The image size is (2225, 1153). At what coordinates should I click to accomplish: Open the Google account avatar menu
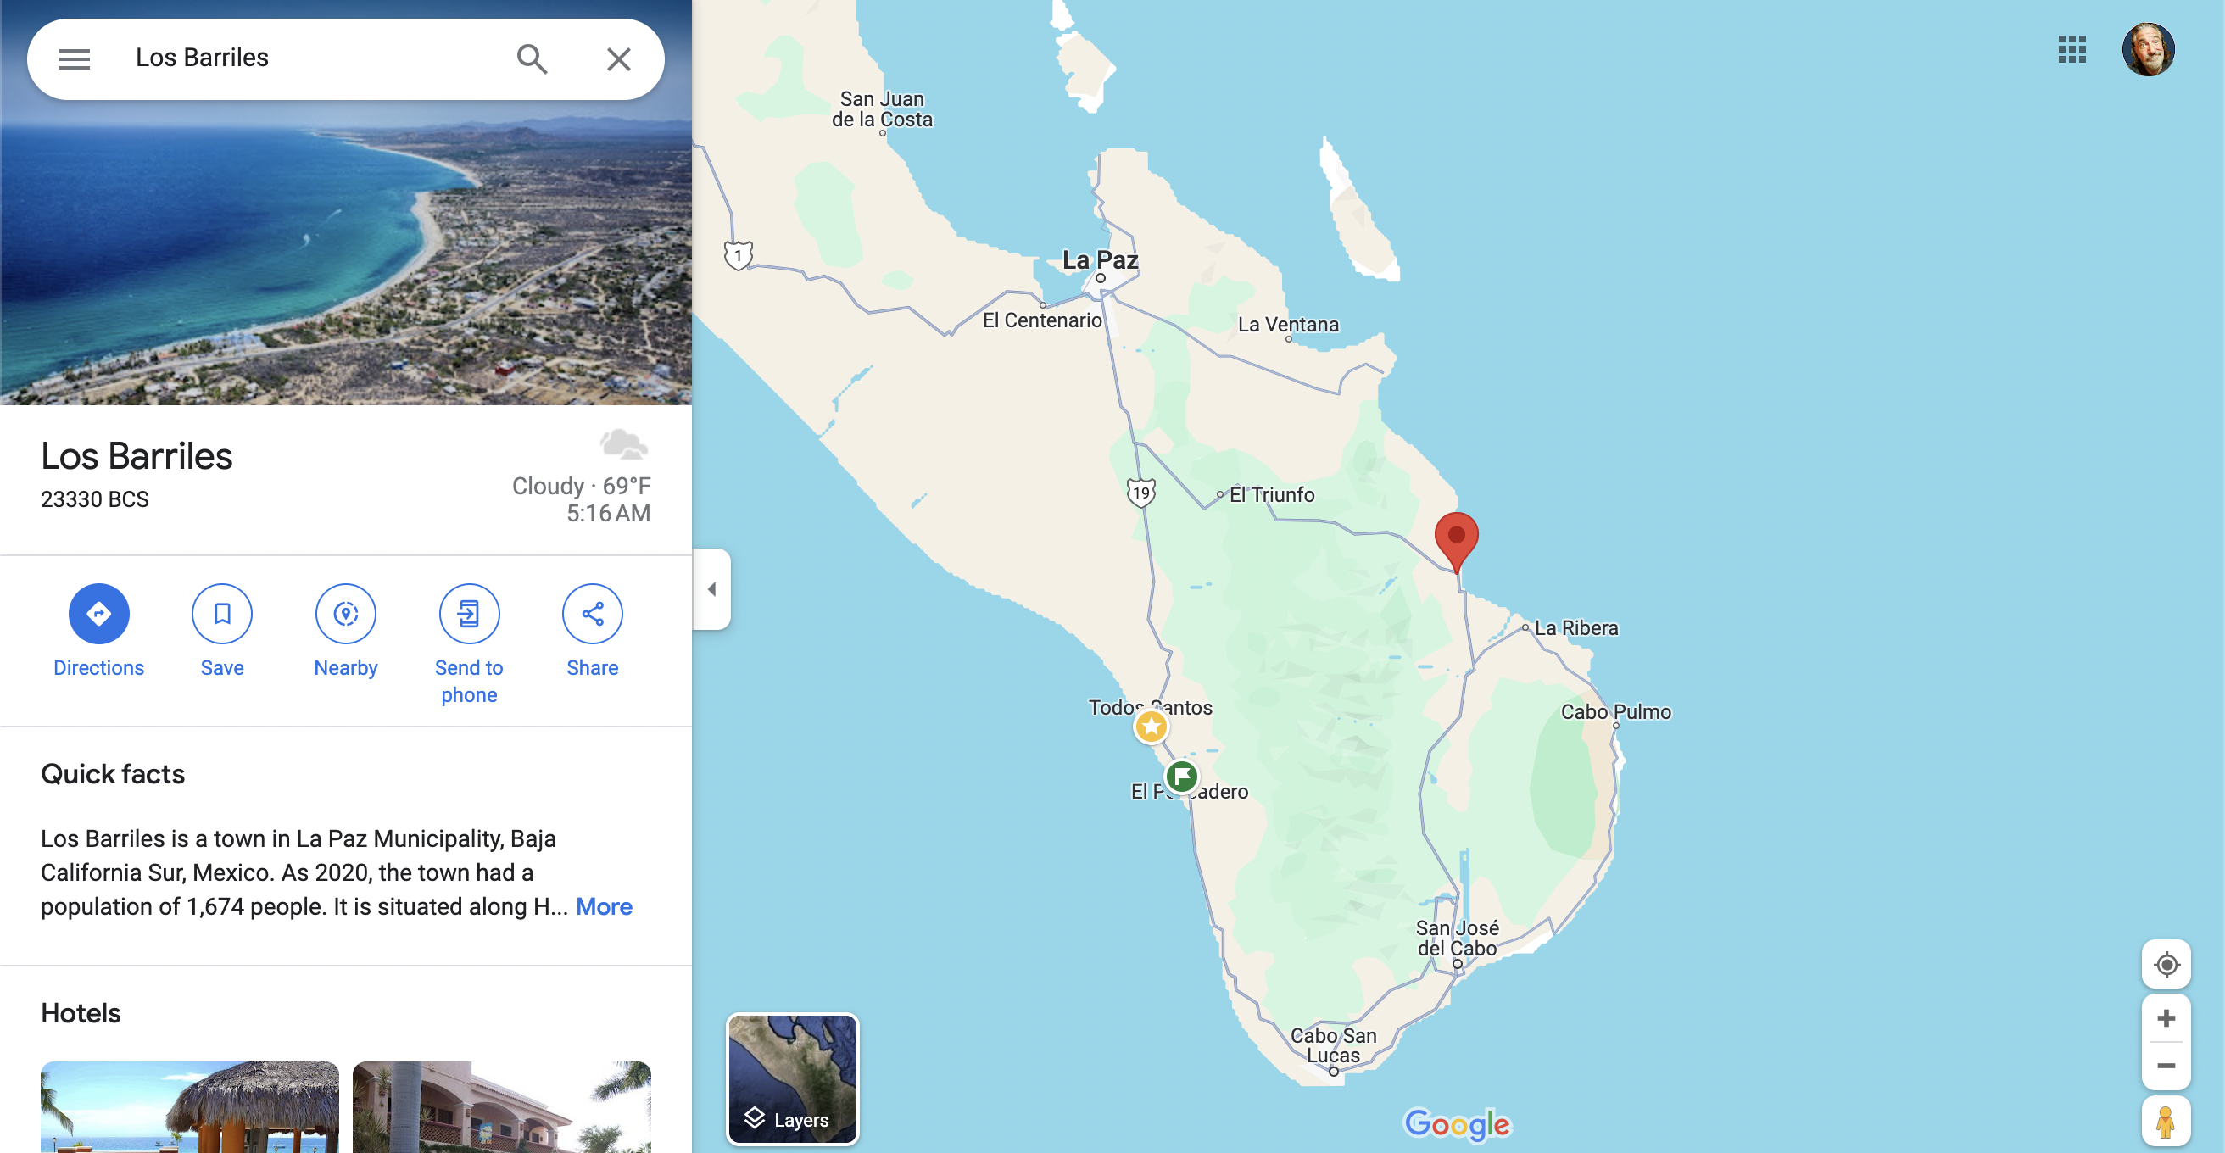tap(2148, 49)
